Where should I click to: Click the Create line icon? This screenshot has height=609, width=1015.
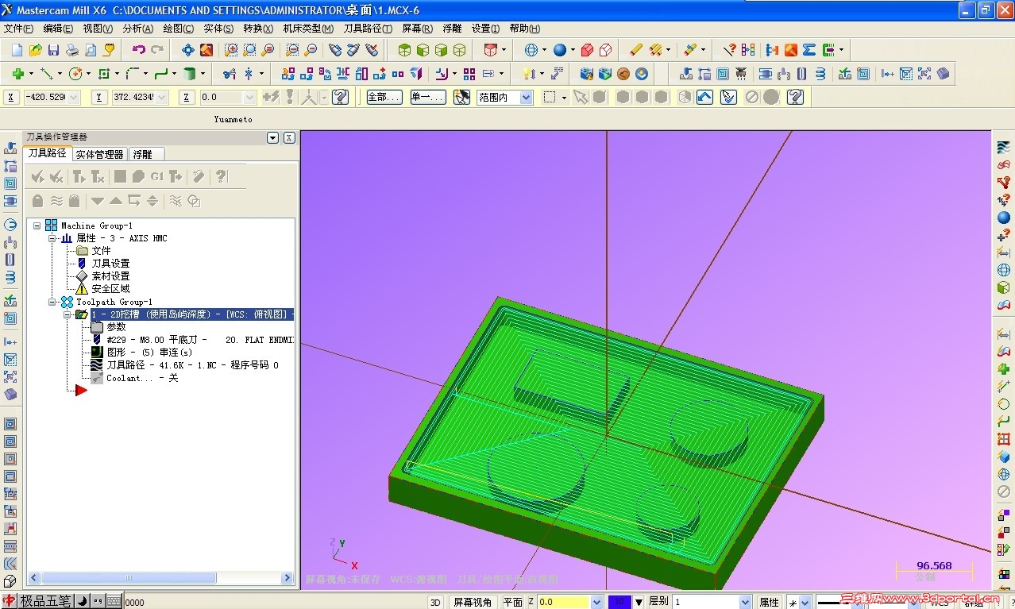click(46, 74)
